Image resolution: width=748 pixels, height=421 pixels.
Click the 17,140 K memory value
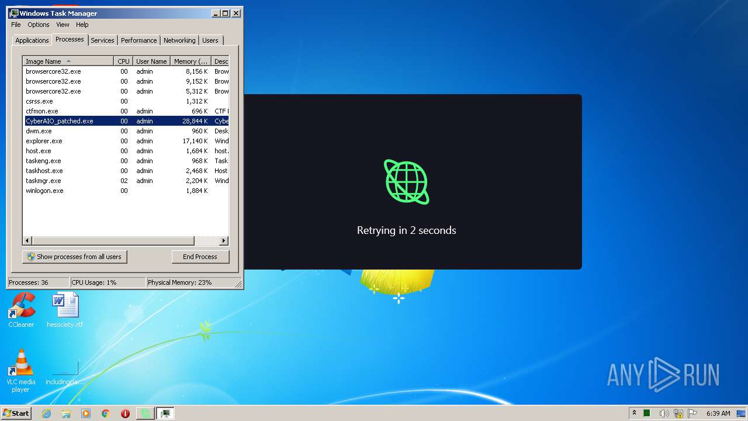(x=195, y=141)
